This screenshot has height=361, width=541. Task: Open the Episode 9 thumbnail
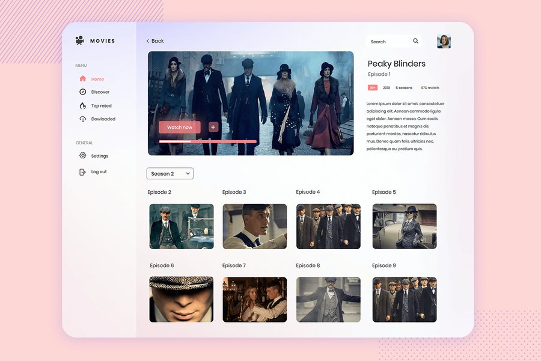click(405, 300)
